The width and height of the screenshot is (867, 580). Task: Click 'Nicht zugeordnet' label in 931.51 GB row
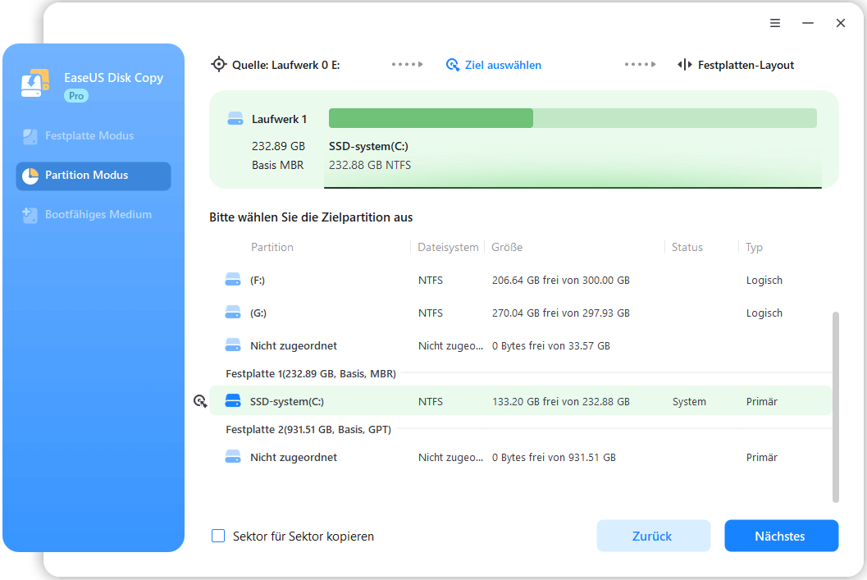(x=294, y=457)
